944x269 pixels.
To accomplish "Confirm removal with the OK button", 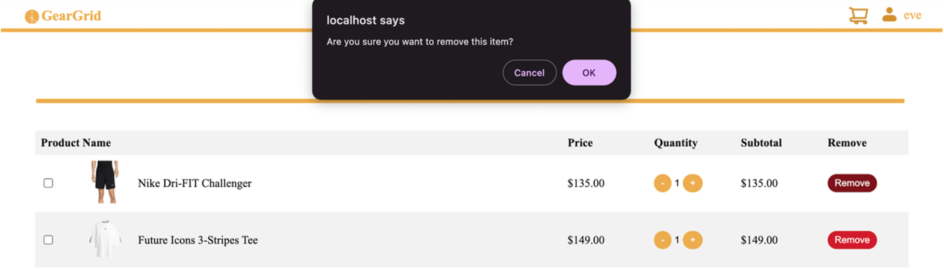I will pos(589,73).
